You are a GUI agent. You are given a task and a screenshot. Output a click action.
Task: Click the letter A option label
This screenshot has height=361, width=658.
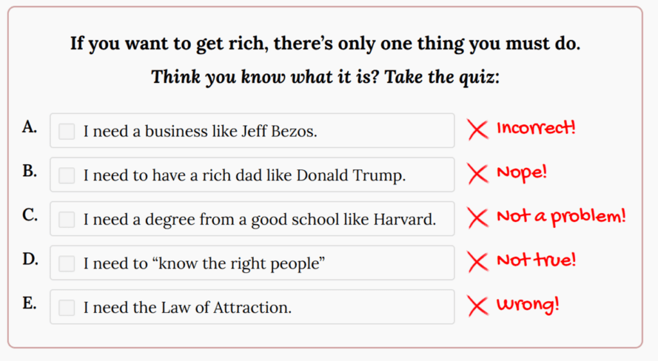coord(29,127)
